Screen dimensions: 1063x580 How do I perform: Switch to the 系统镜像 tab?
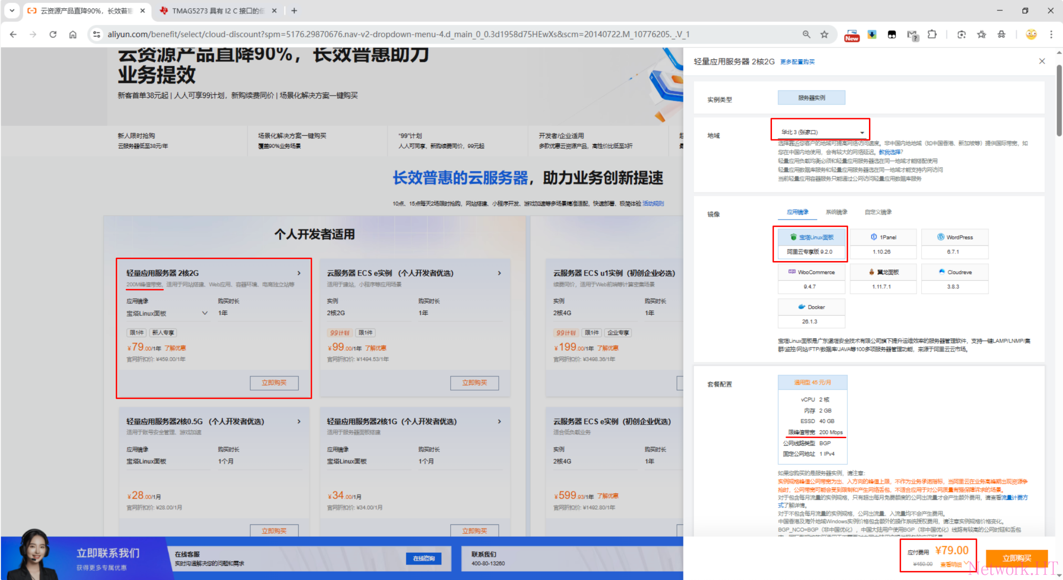pyautogui.click(x=836, y=212)
